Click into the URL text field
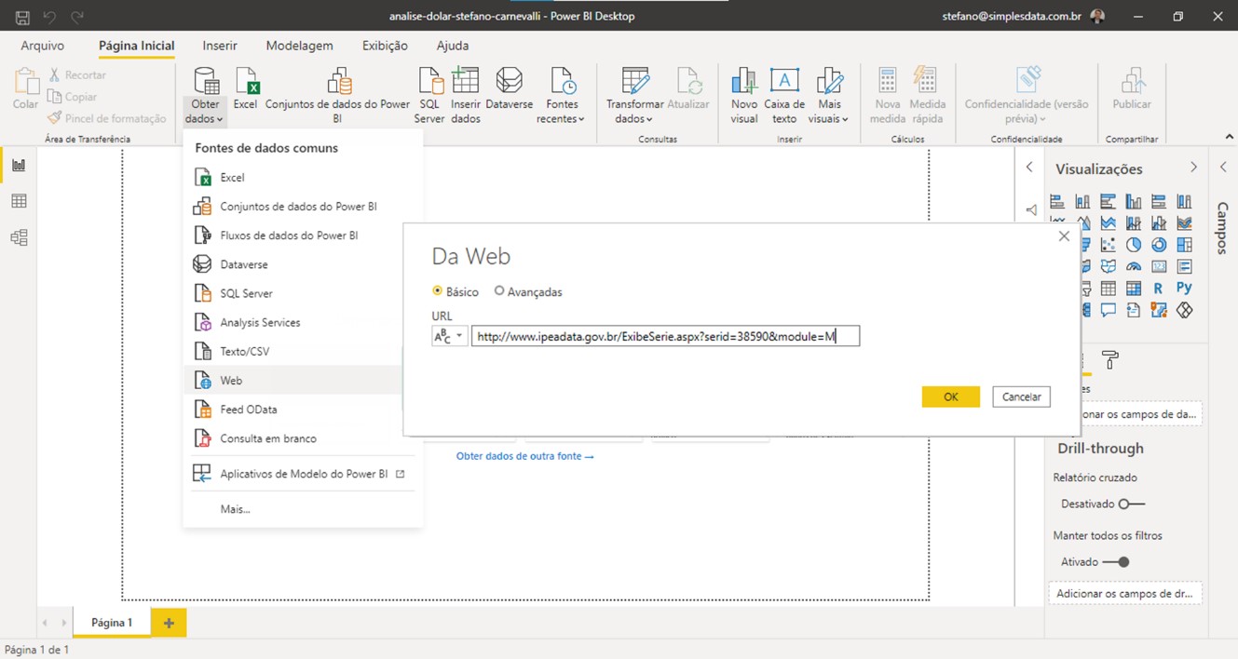The width and height of the screenshot is (1238, 659). (x=665, y=336)
